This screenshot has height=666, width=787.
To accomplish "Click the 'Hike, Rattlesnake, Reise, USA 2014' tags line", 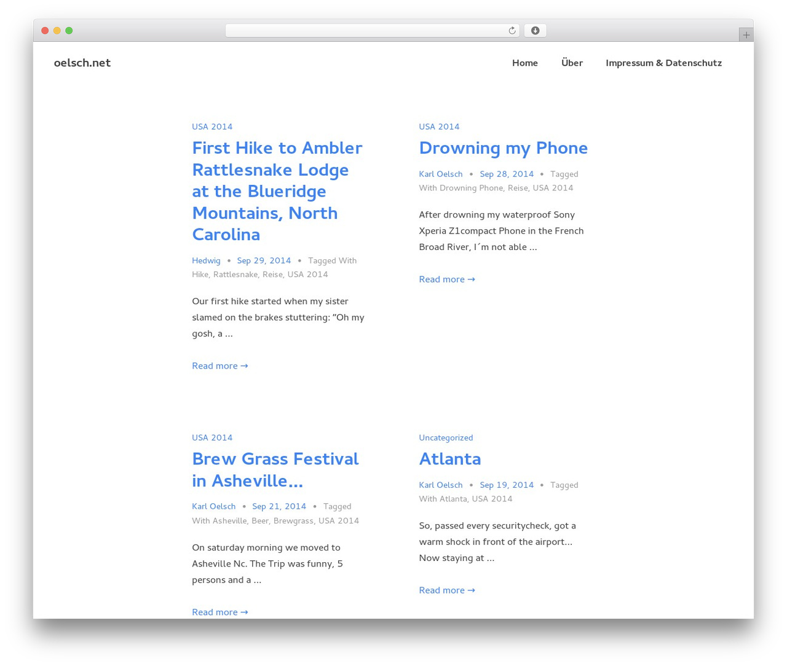I will pos(260,275).
